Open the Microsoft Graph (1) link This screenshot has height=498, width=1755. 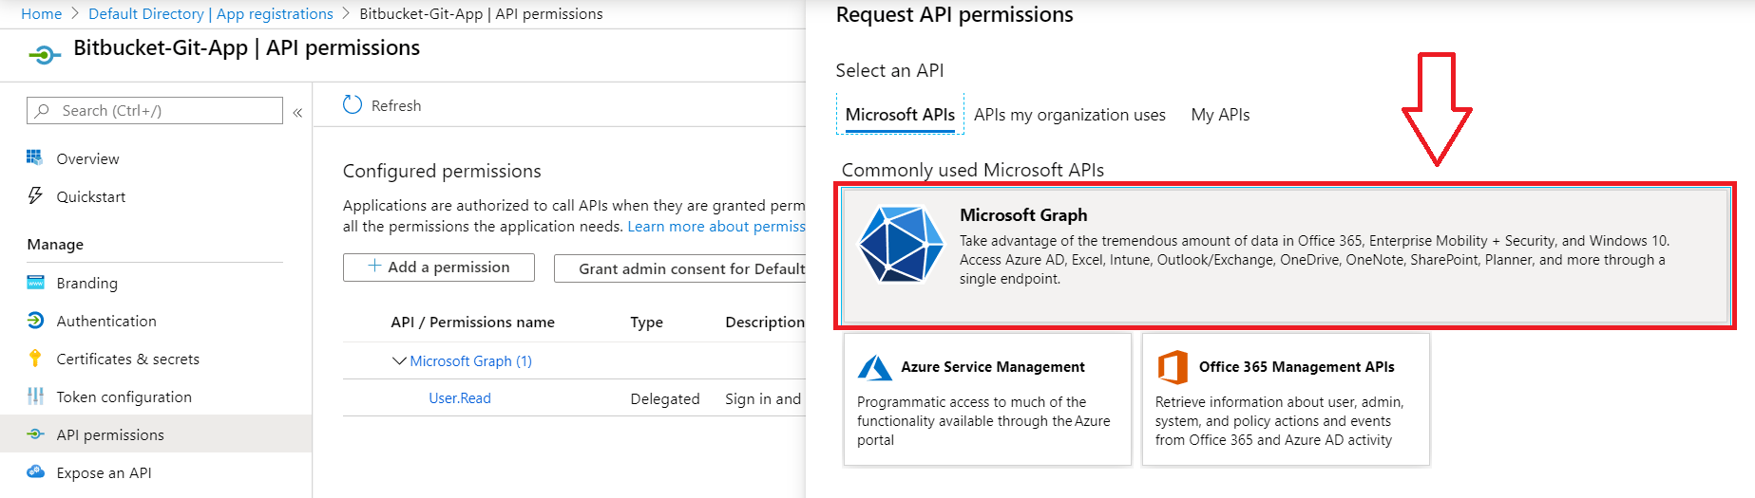pos(470,360)
